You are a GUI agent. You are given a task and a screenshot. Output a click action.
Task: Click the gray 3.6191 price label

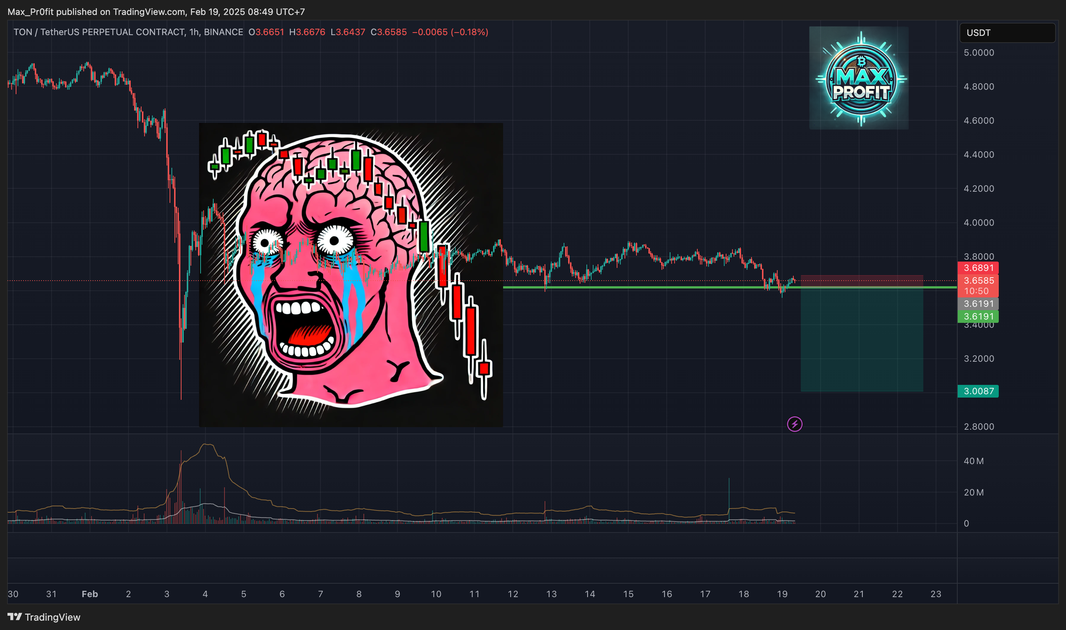978,303
